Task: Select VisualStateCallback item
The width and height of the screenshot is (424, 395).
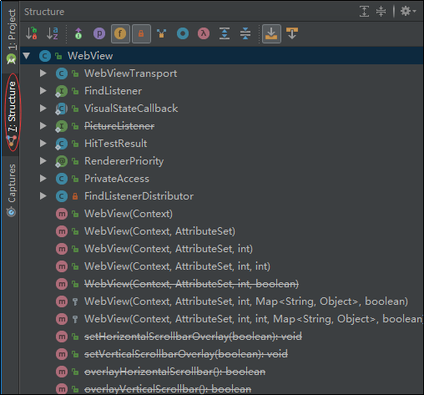Action: pos(131,109)
